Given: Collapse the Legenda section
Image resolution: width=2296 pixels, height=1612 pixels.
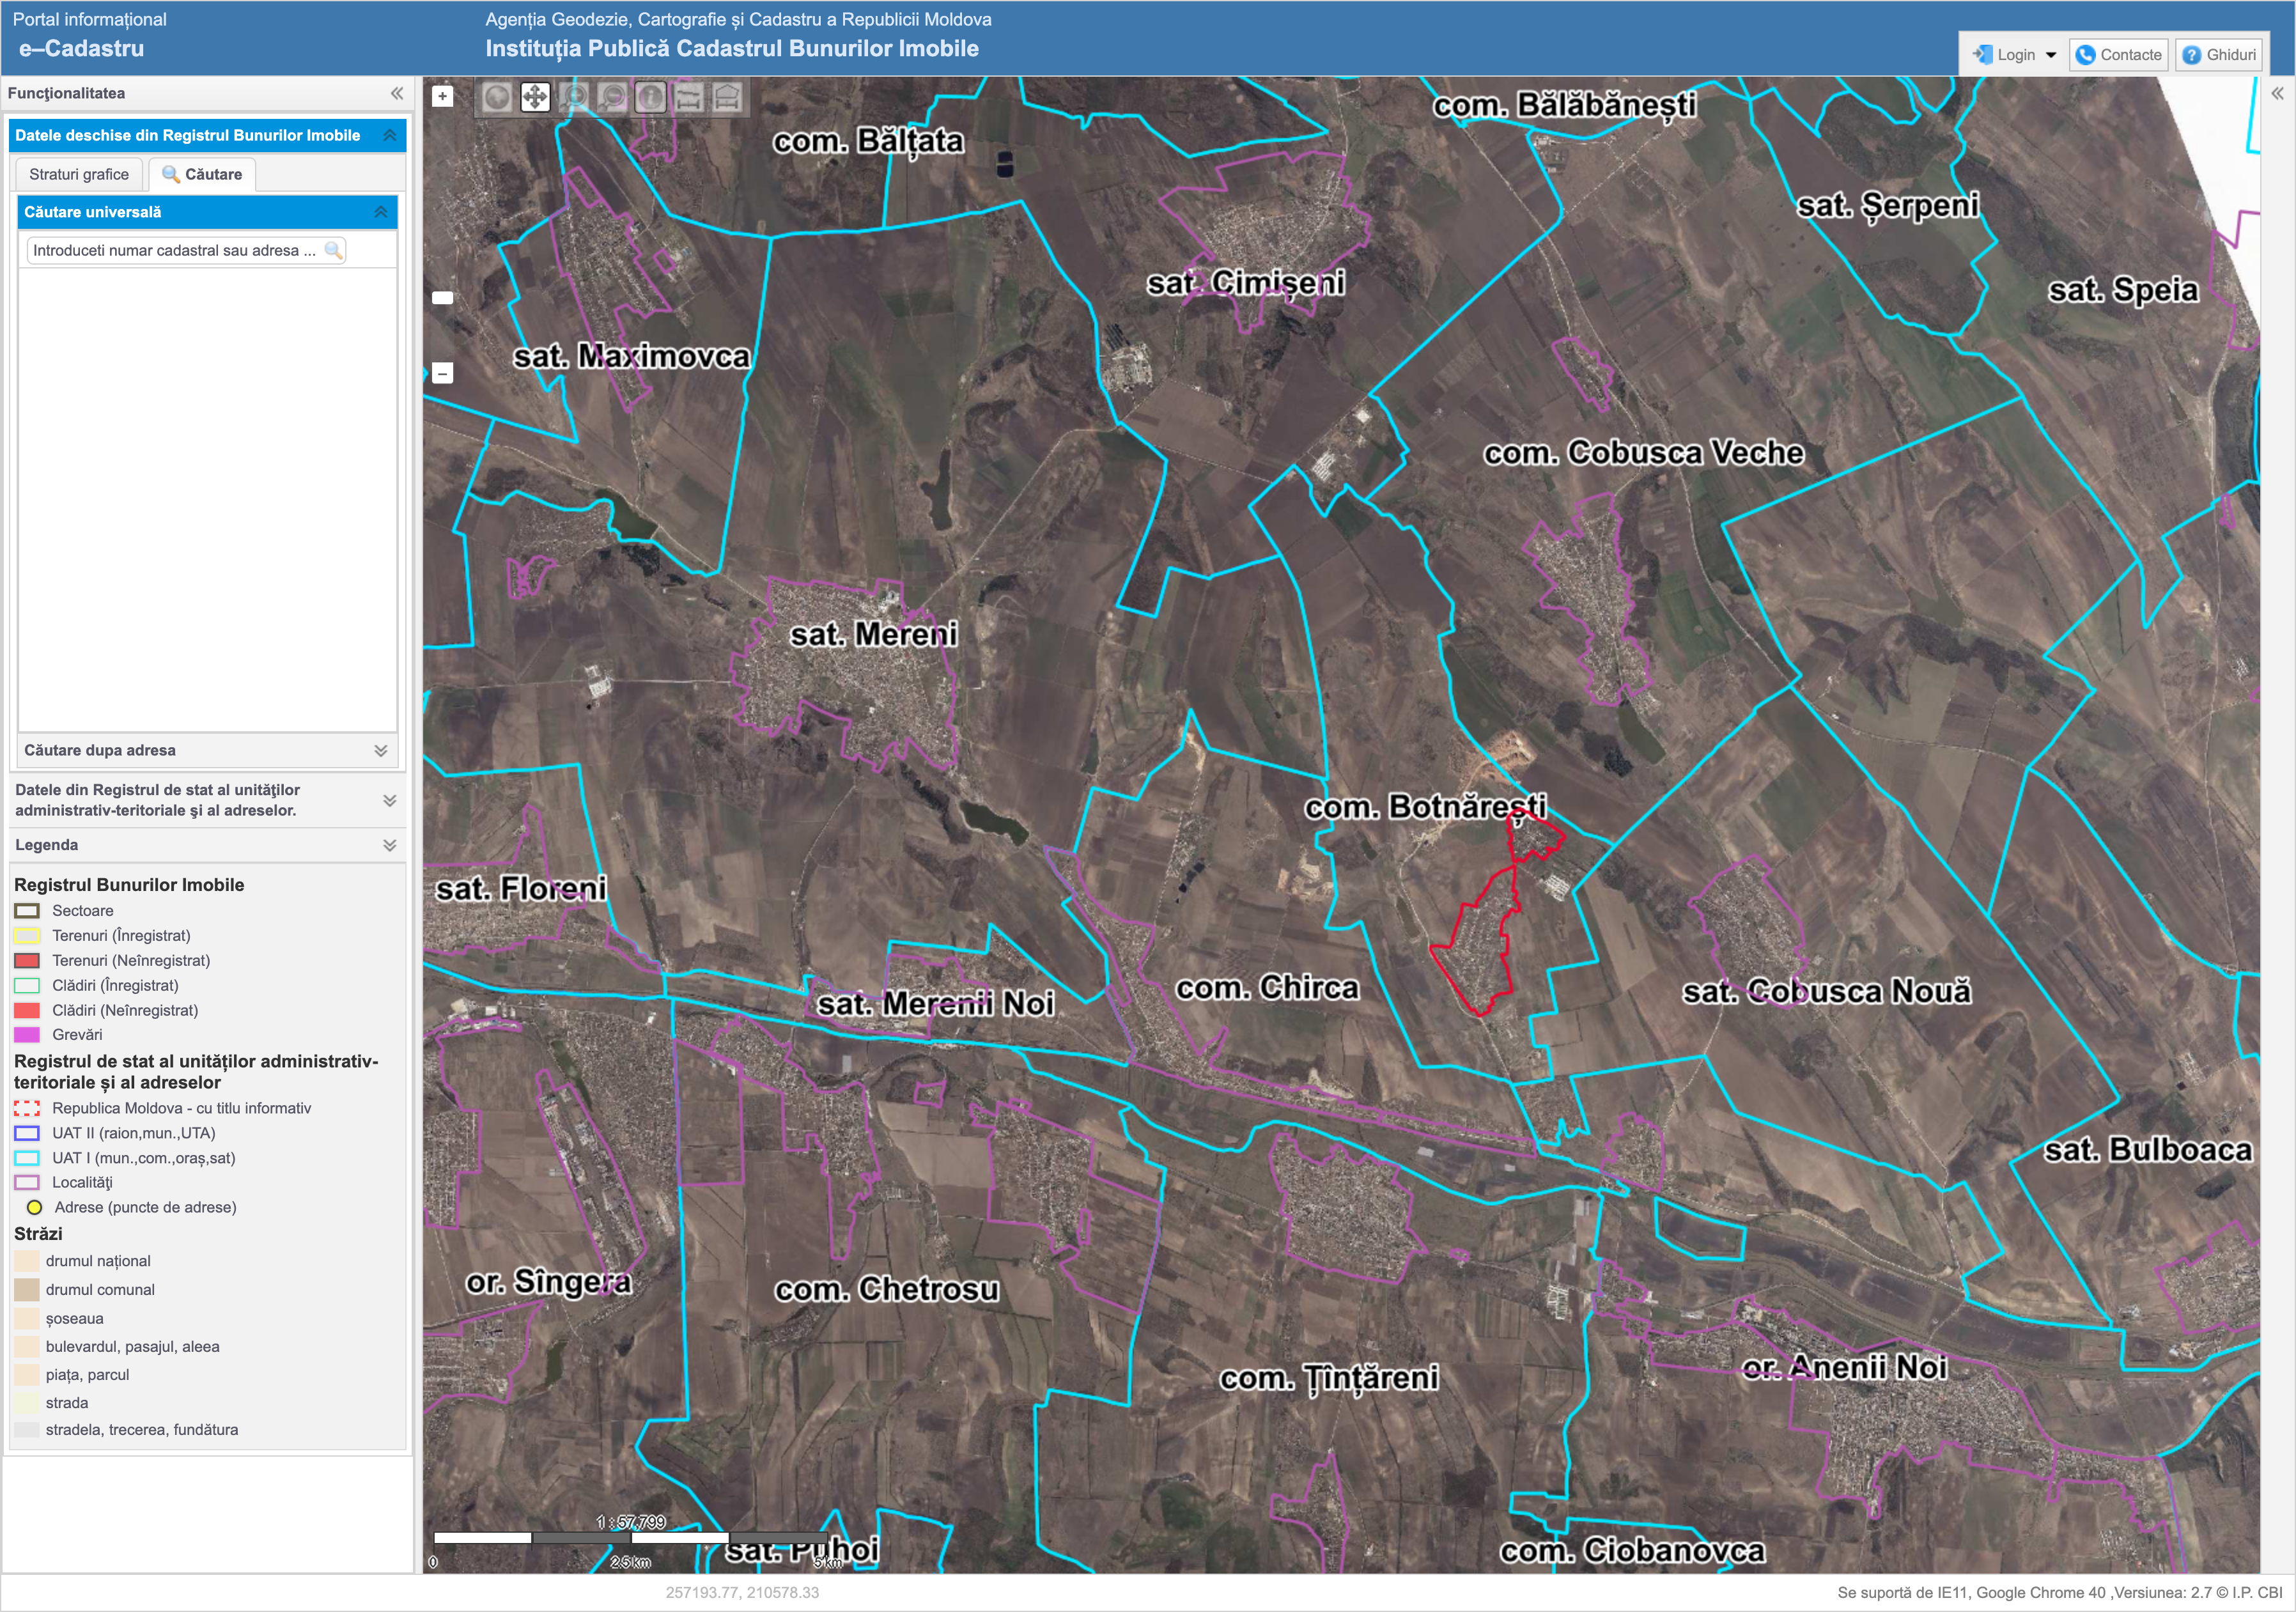Looking at the screenshot, I should 389,845.
